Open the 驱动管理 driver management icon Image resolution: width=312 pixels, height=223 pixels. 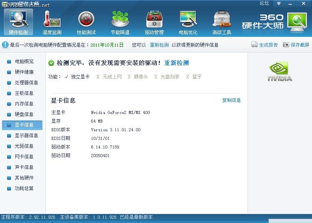[154, 19]
